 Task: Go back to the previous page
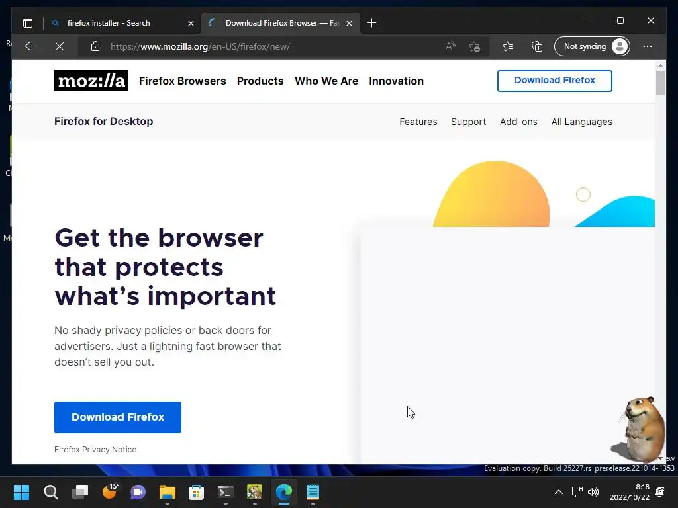point(30,46)
